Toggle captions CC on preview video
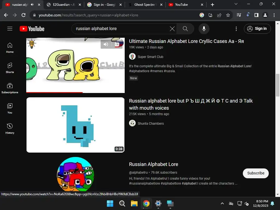280x210 pixels. (x=117, y=44)
